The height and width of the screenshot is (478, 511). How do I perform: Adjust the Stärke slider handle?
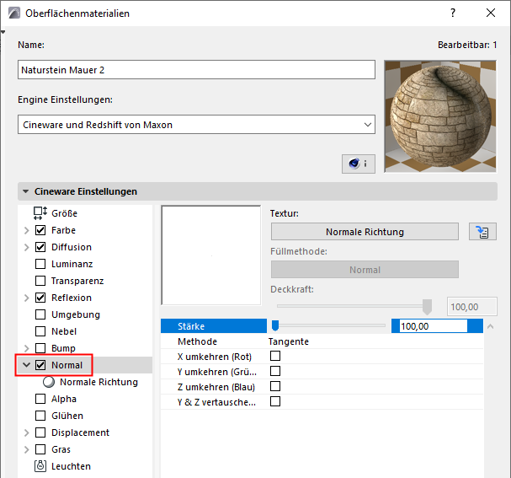click(x=275, y=325)
